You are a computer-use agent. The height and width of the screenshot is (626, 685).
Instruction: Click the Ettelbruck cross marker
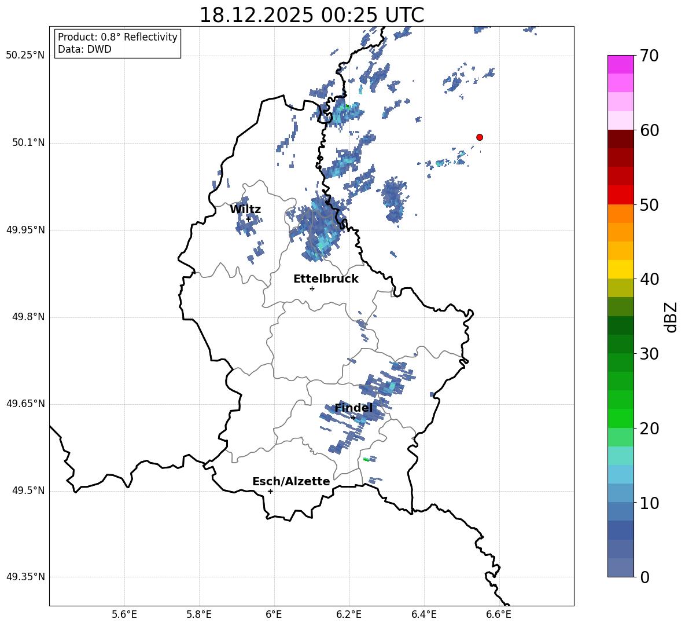coord(312,288)
